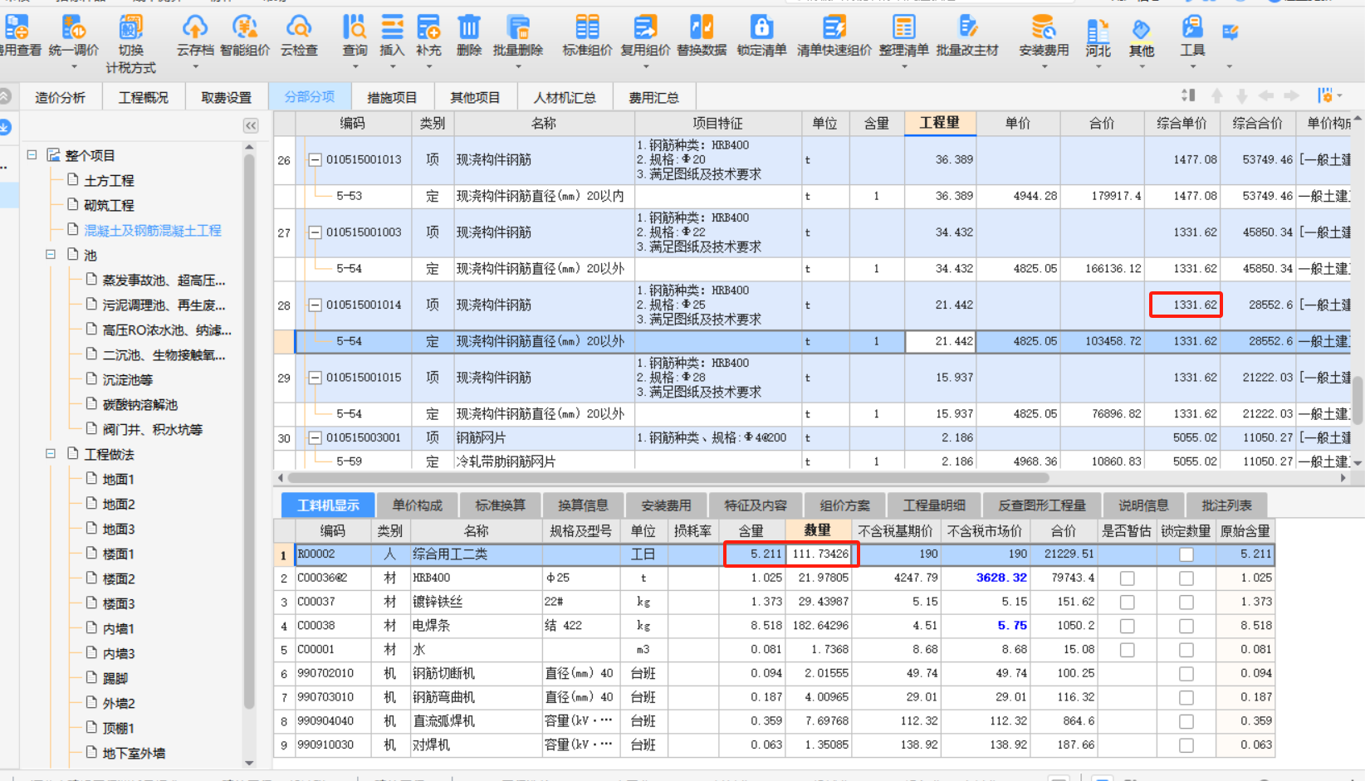Toggle 锁定数量 checkbox for HRB400 row

[x=1186, y=578]
